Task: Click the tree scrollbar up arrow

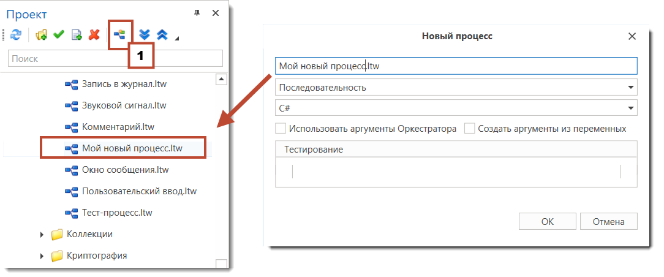Action: point(222,79)
